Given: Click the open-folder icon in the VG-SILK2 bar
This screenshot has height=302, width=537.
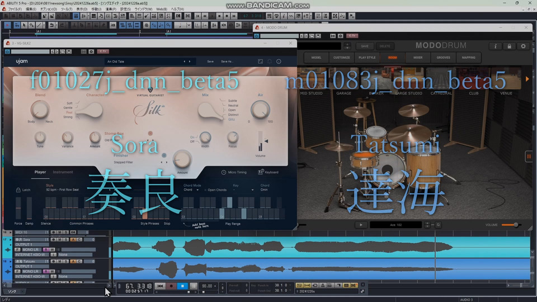Looking at the screenshot, I should click(63, 51).
